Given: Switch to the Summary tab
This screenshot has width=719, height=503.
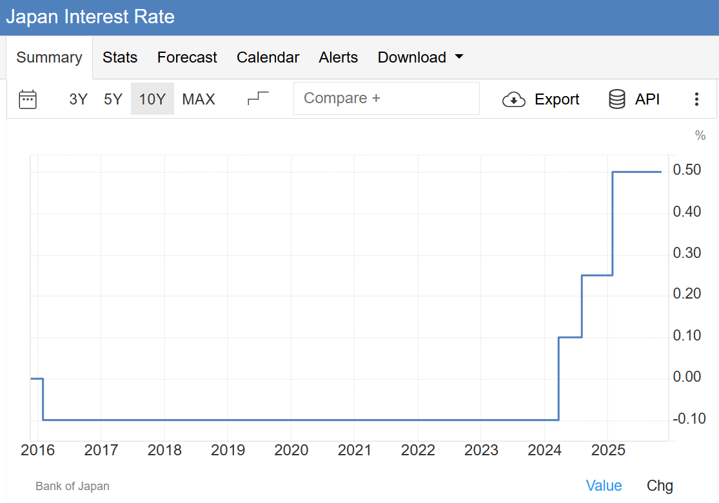Looking at the screenshot, I should (x=49, y=57).
